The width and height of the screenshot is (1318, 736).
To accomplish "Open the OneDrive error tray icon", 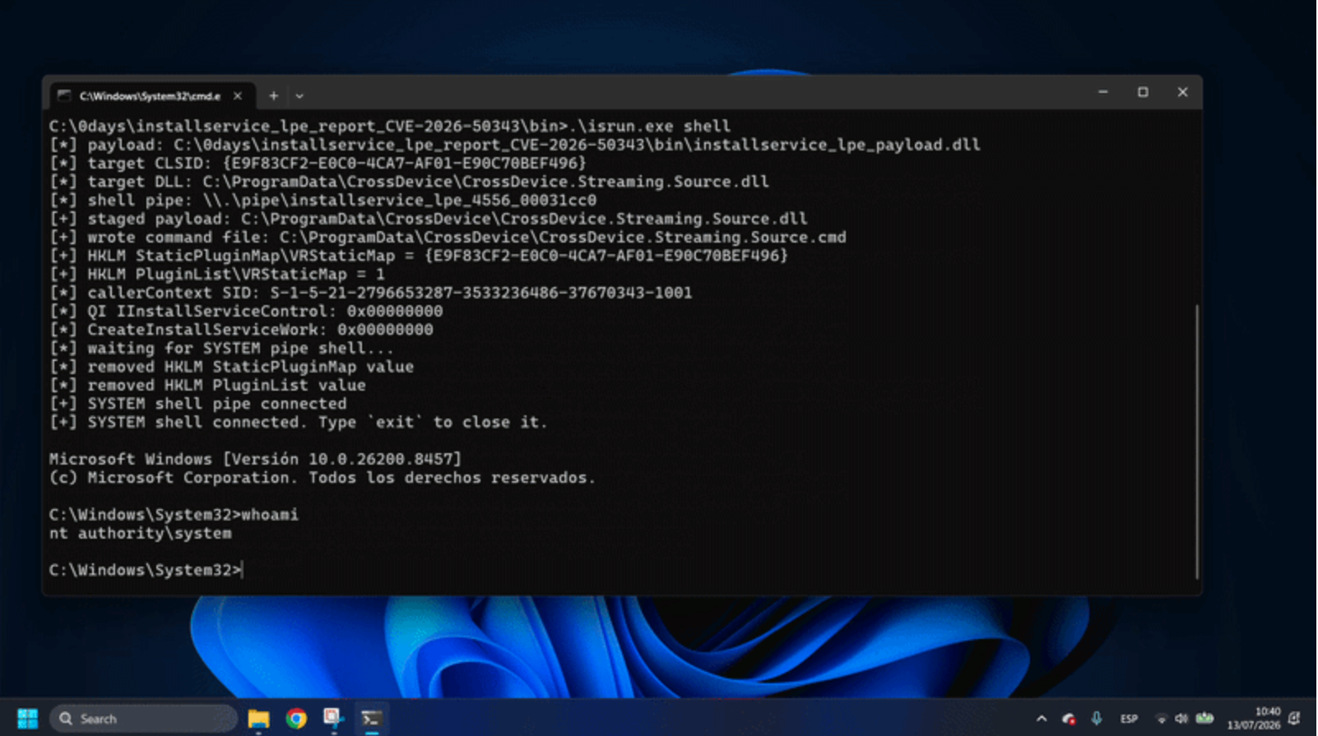I will pyautogui.click(x=1069, y=719).
